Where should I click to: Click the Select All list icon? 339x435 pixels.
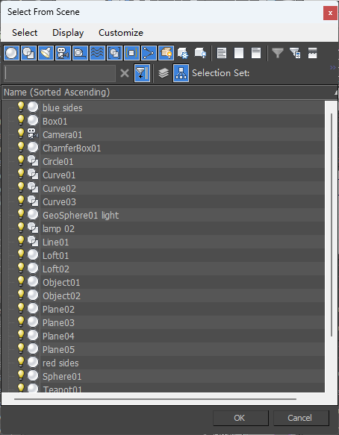tap(222, 53)
